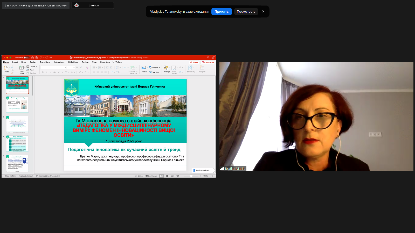Screen dimensions: 415x233
Task: Click the blue Принять button
Action: point(221,12)
